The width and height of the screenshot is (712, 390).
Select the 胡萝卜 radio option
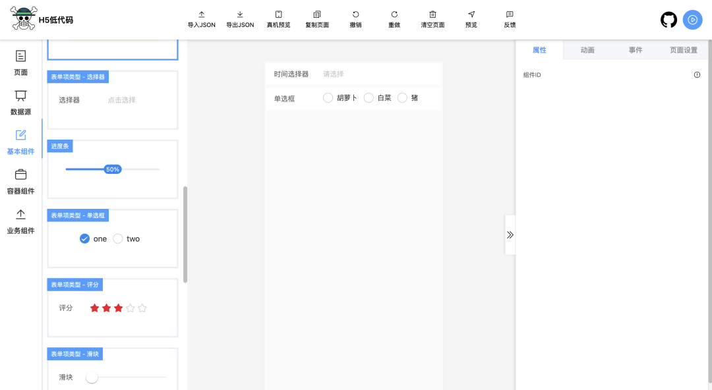[328, 97]
